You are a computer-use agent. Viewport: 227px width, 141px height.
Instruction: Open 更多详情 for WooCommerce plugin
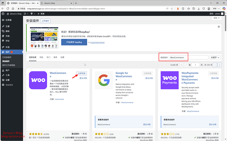pyautogui.click(x=83, y=78)
